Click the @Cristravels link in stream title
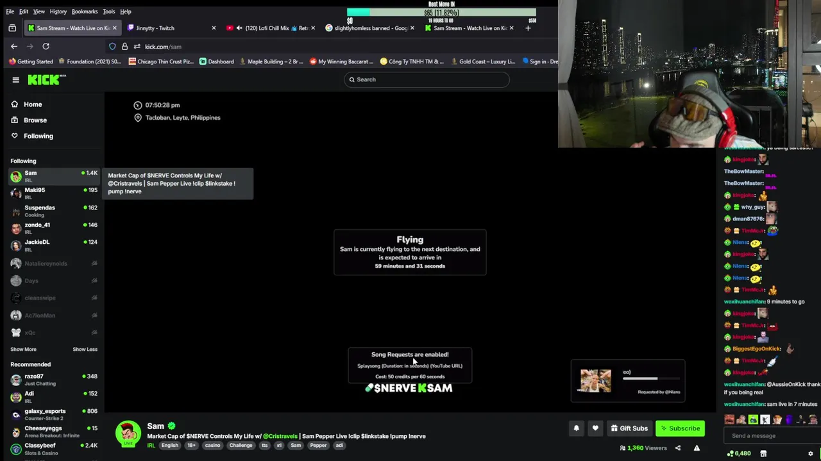This screenshot has width=821, height=461. tap(280, 436)
